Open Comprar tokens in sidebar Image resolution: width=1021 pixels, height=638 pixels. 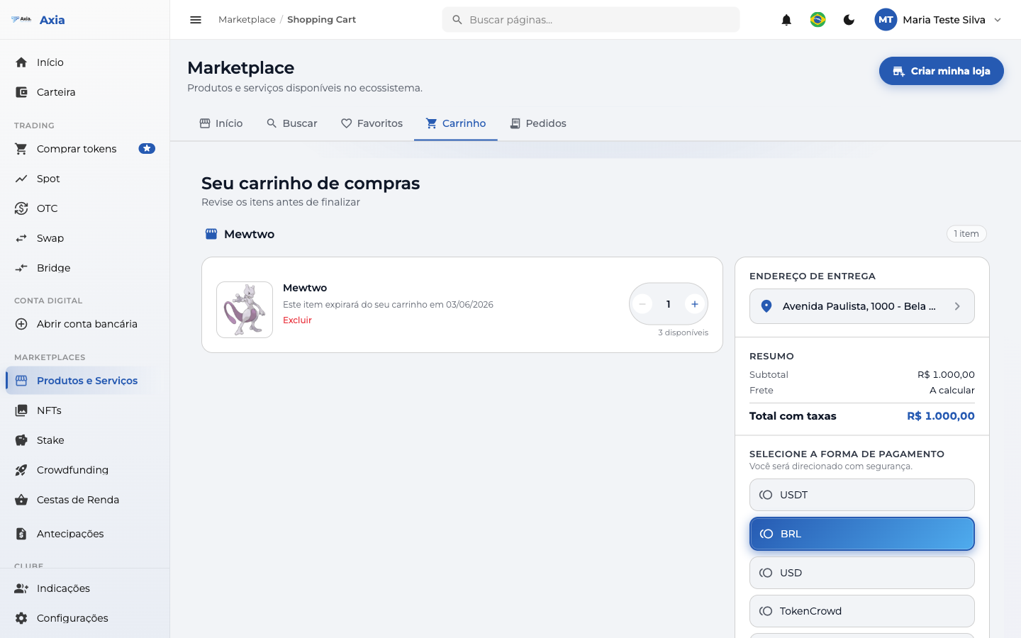point(85,149)
